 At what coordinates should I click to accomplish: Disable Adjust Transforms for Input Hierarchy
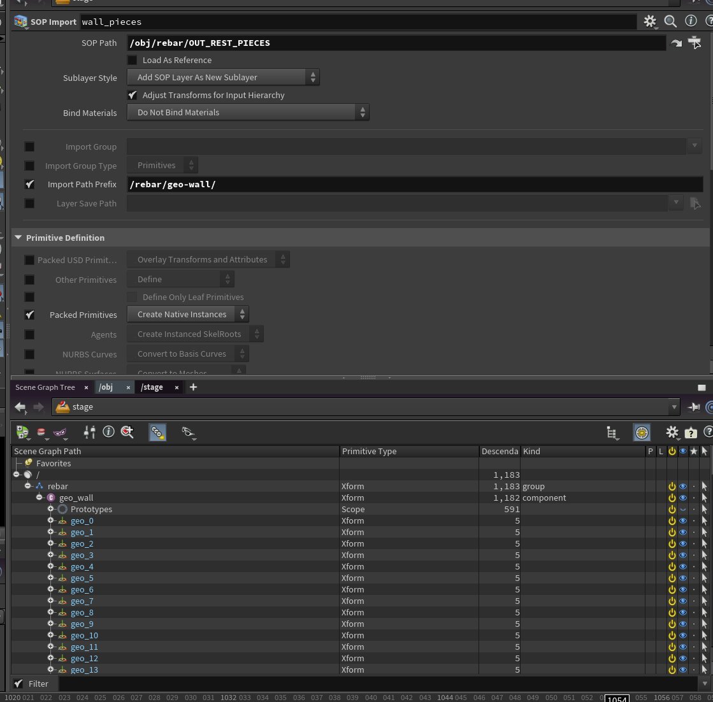pyautogui.click(x=133, y=95)
